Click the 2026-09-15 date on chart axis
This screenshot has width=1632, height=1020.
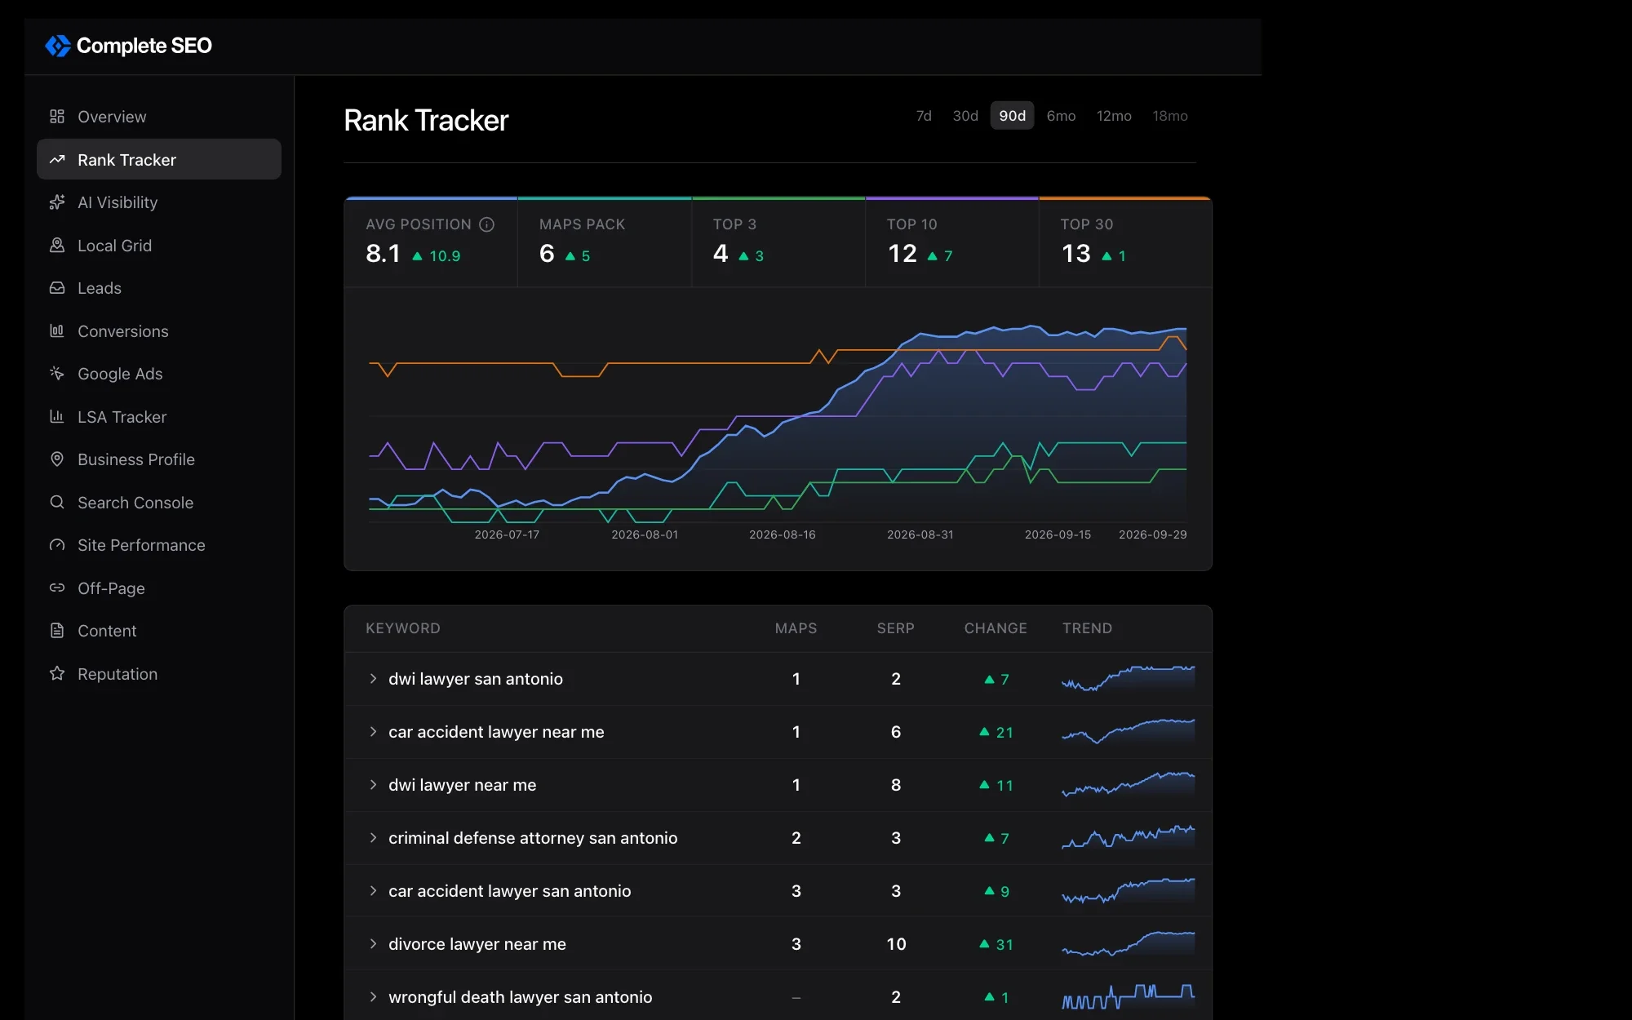[1058, 534]
